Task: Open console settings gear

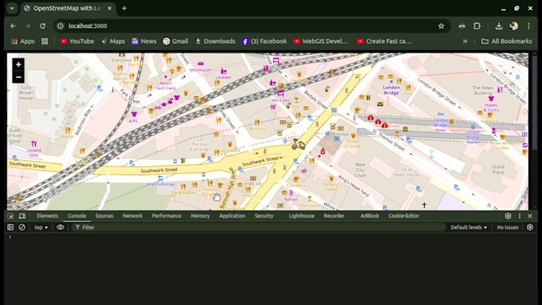Action: (x=530, y=227)
